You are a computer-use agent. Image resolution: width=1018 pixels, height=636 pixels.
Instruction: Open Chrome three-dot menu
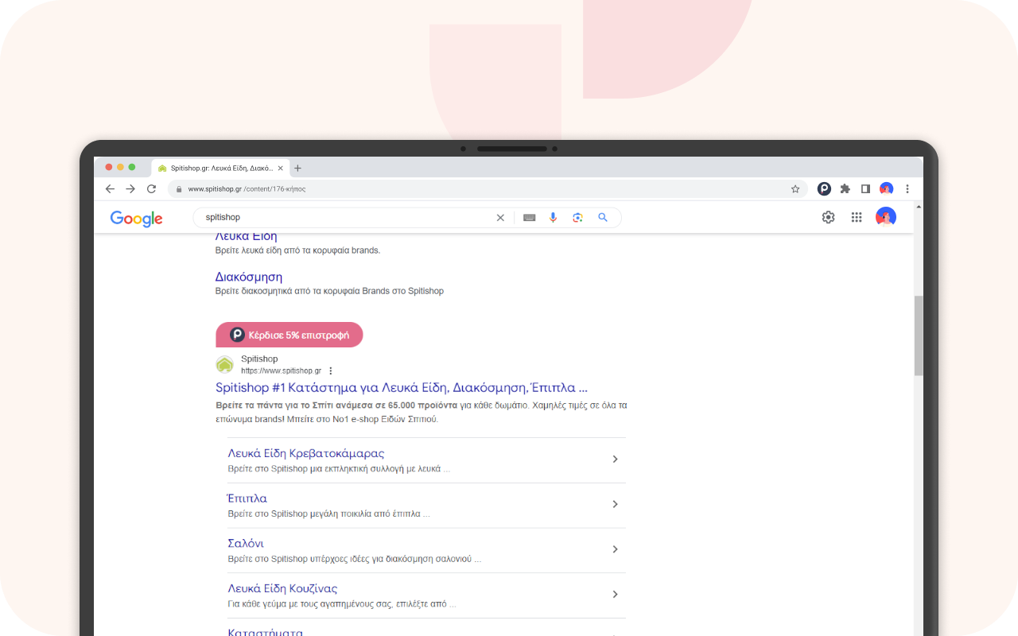pyautogui.click(x=907, y=189)
